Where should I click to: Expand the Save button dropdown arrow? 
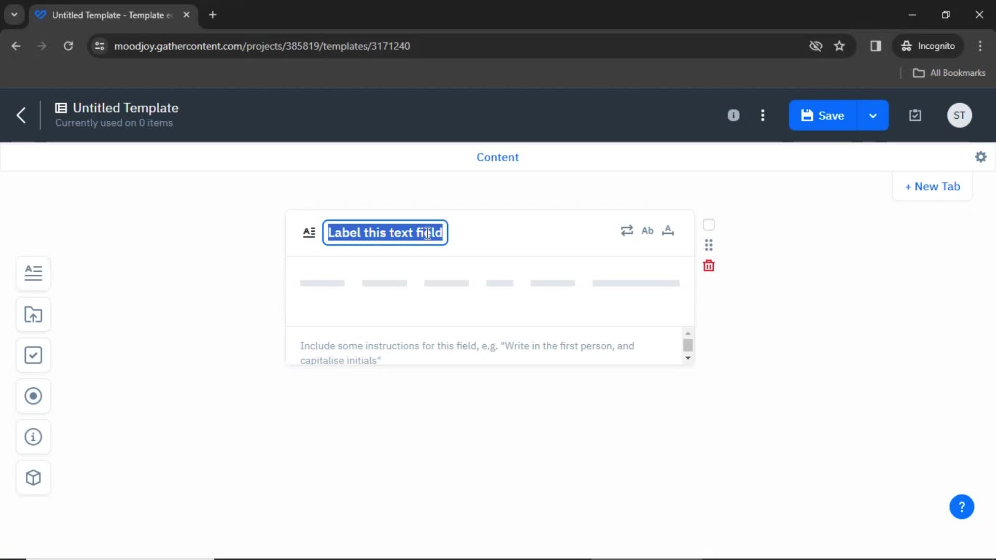[874, 115]
